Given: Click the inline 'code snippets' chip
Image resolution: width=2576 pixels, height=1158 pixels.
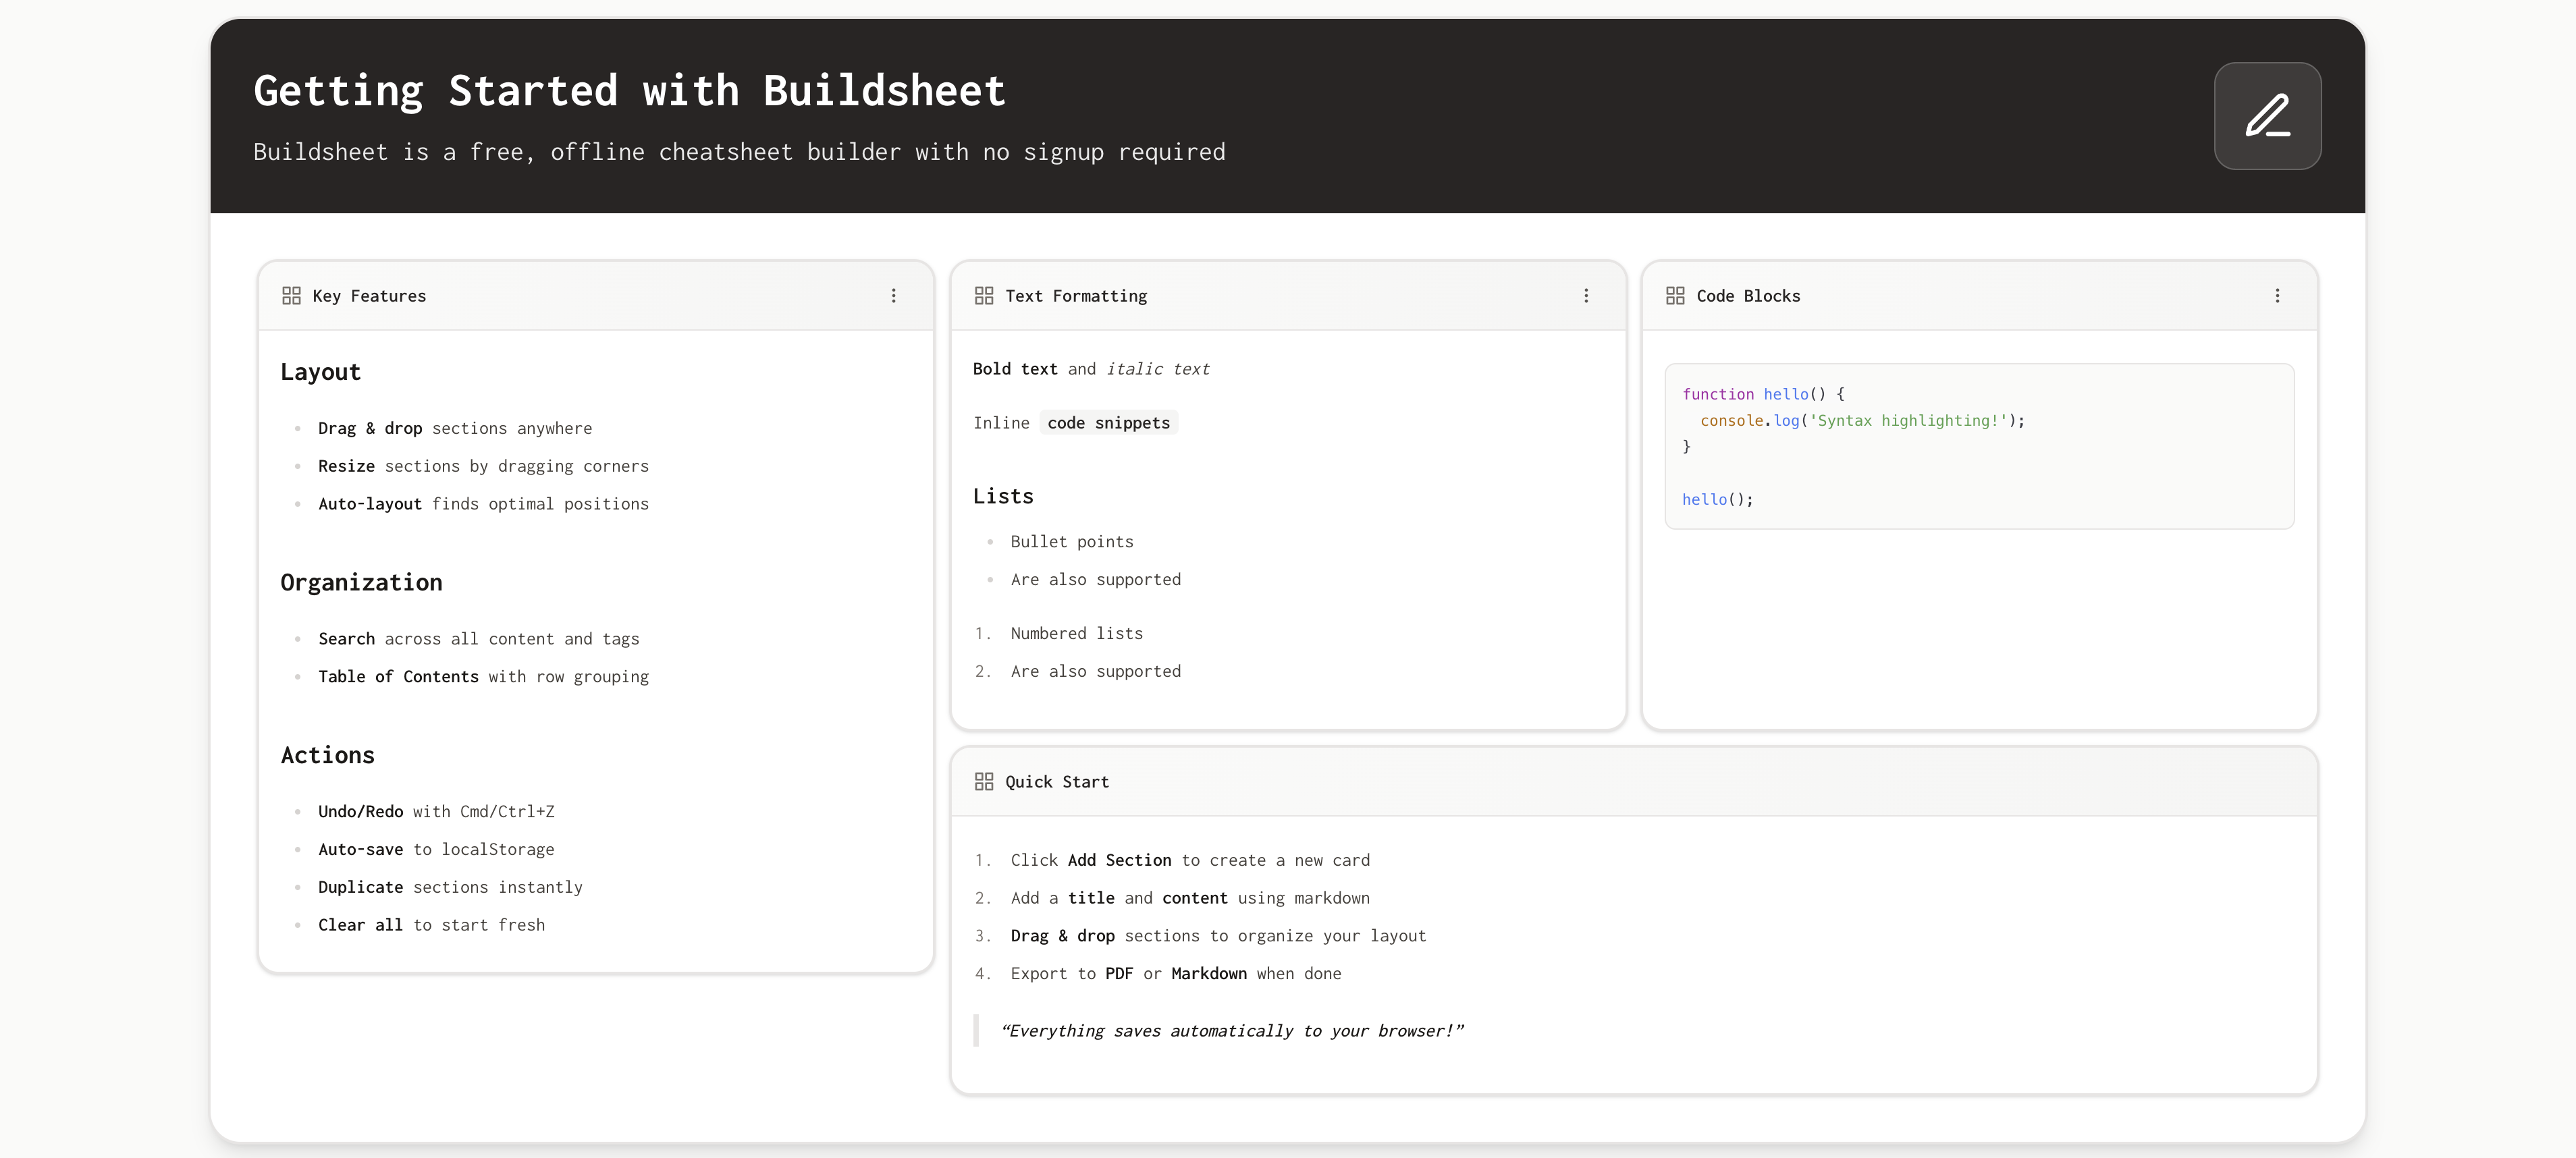Looking at the screenshot, I should coord(1108,423).
